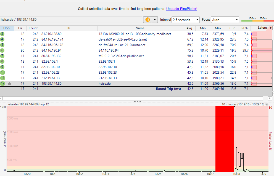The width and height of the screenshot is (274, 176).
Task: Open the Focus dropdown set to Auto
Action: [225, 20]
